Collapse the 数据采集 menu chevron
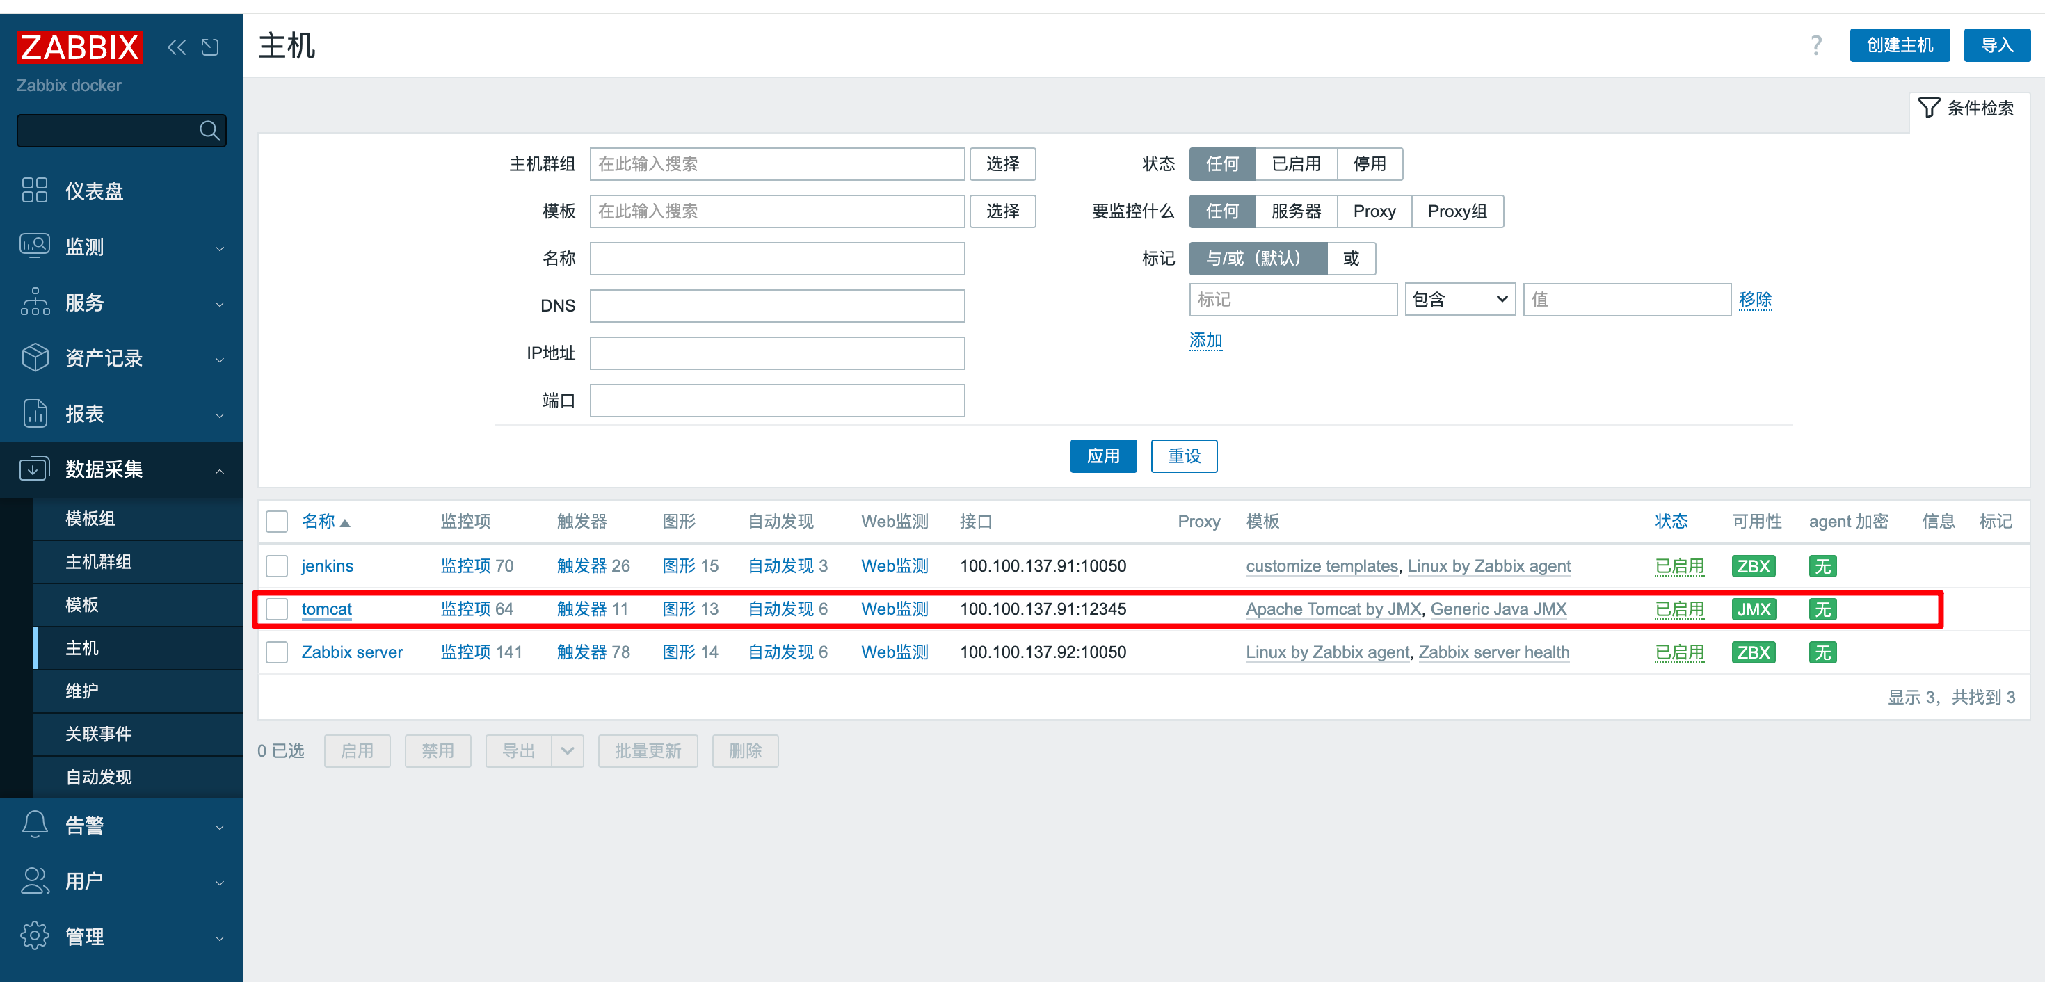The width and height of the screenshot is (2045, 982). 219,471
